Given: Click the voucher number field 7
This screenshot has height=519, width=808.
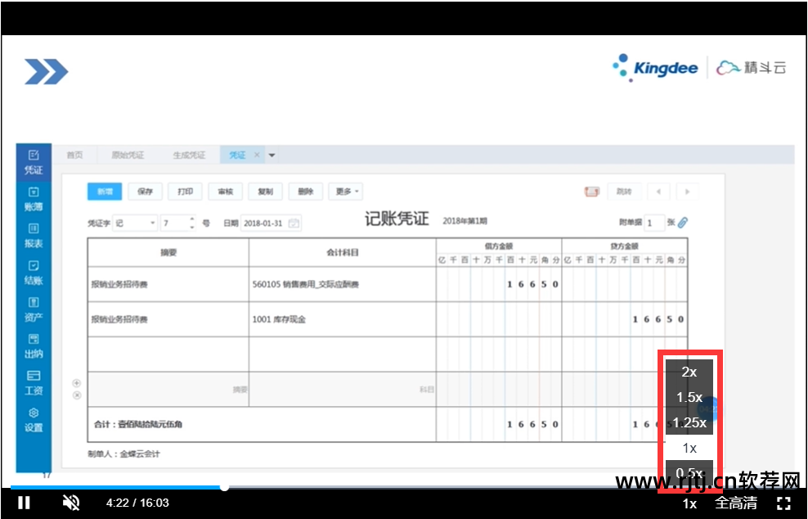Looking at the screenshot, I should (x=177, y=223).
